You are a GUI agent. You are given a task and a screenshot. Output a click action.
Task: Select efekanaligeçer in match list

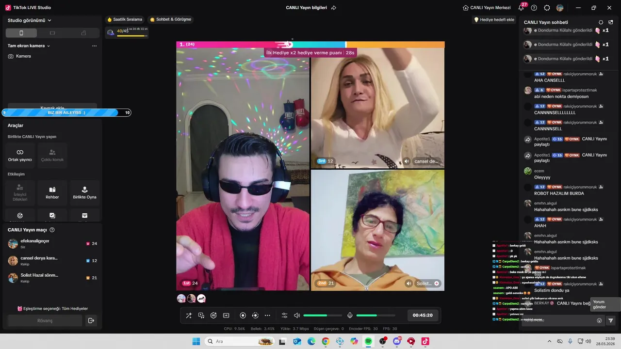(52, 244)
